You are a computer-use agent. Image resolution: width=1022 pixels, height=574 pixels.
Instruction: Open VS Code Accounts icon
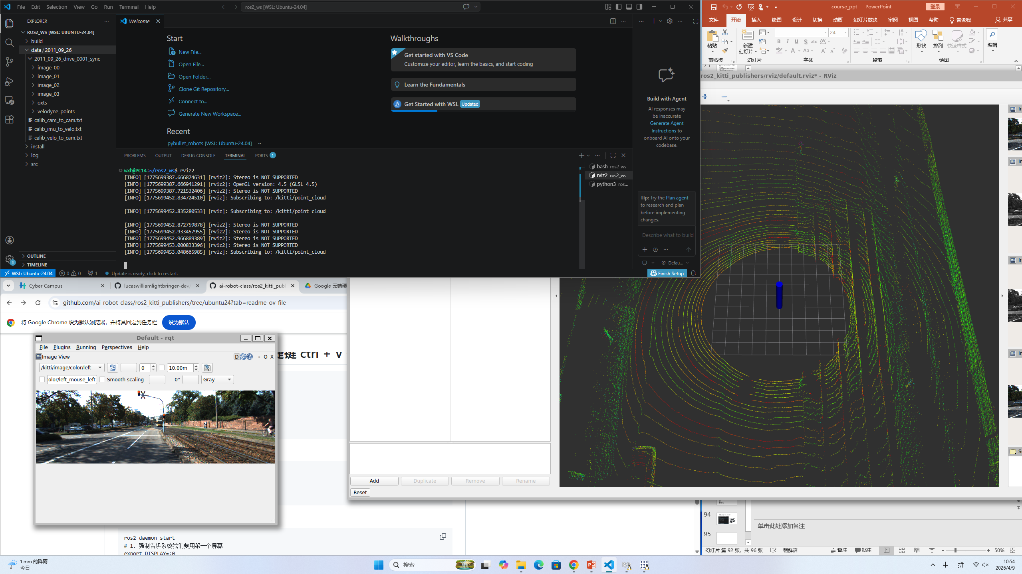10,240
